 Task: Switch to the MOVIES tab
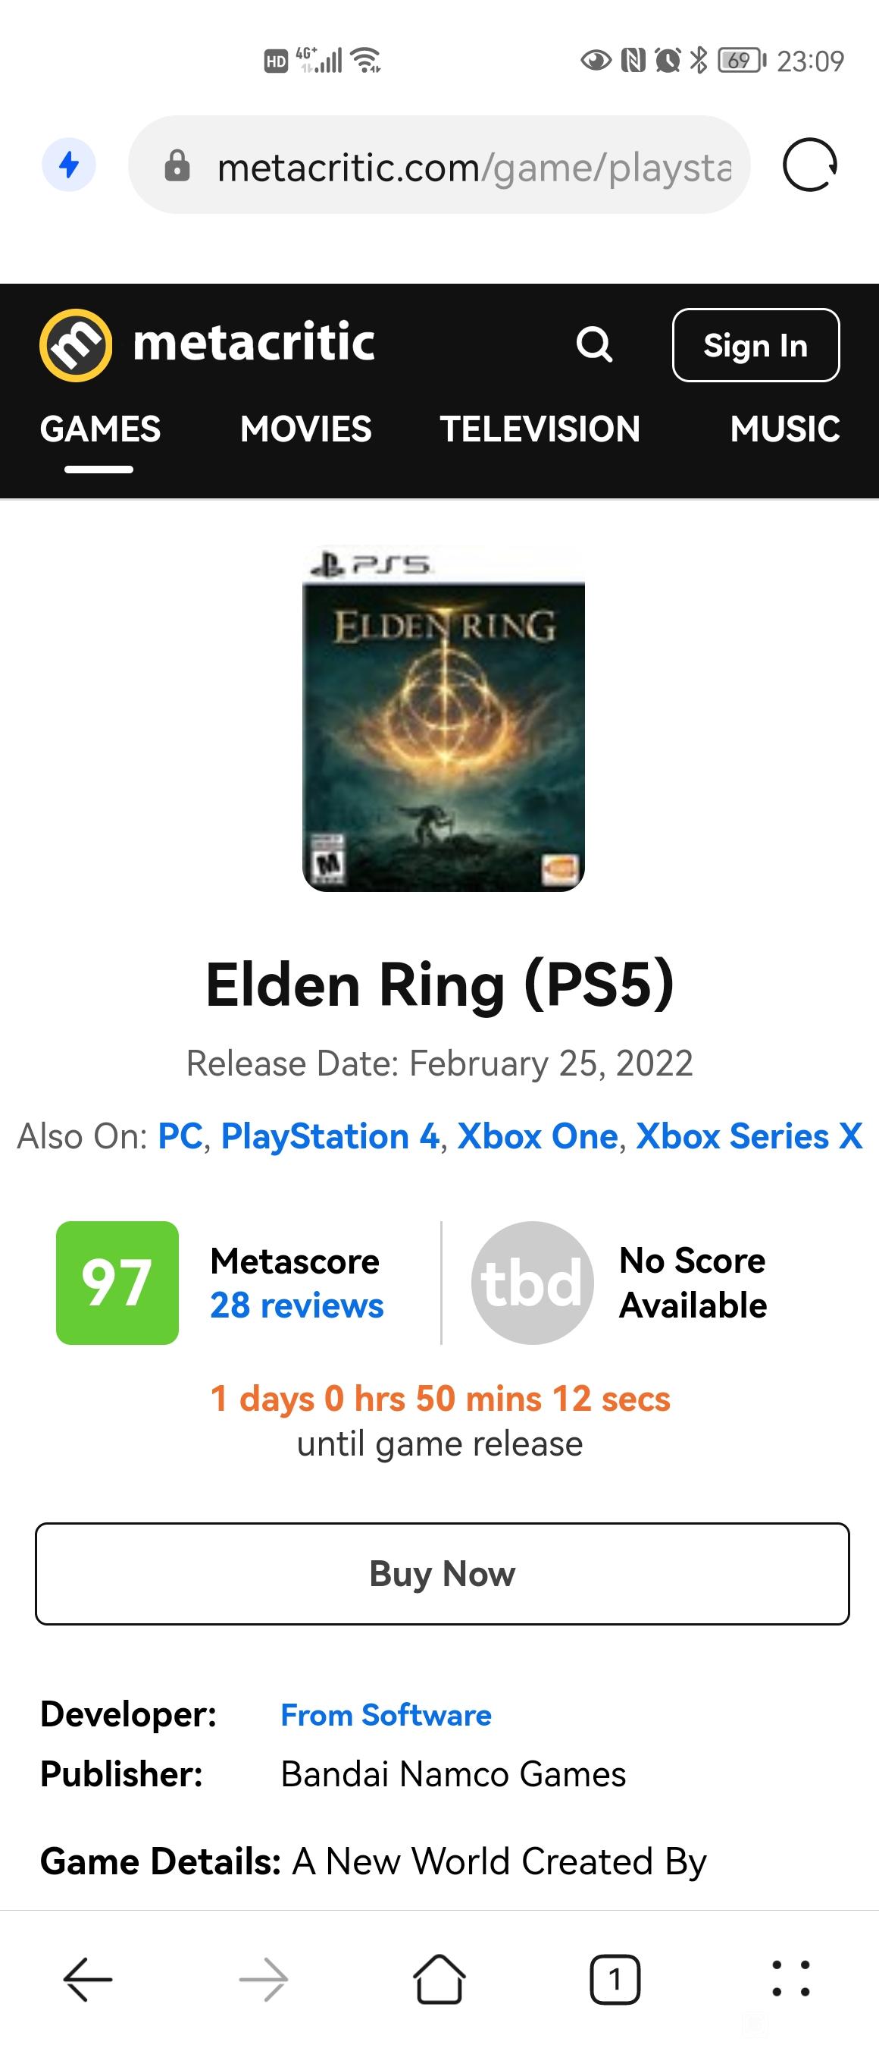305,429
